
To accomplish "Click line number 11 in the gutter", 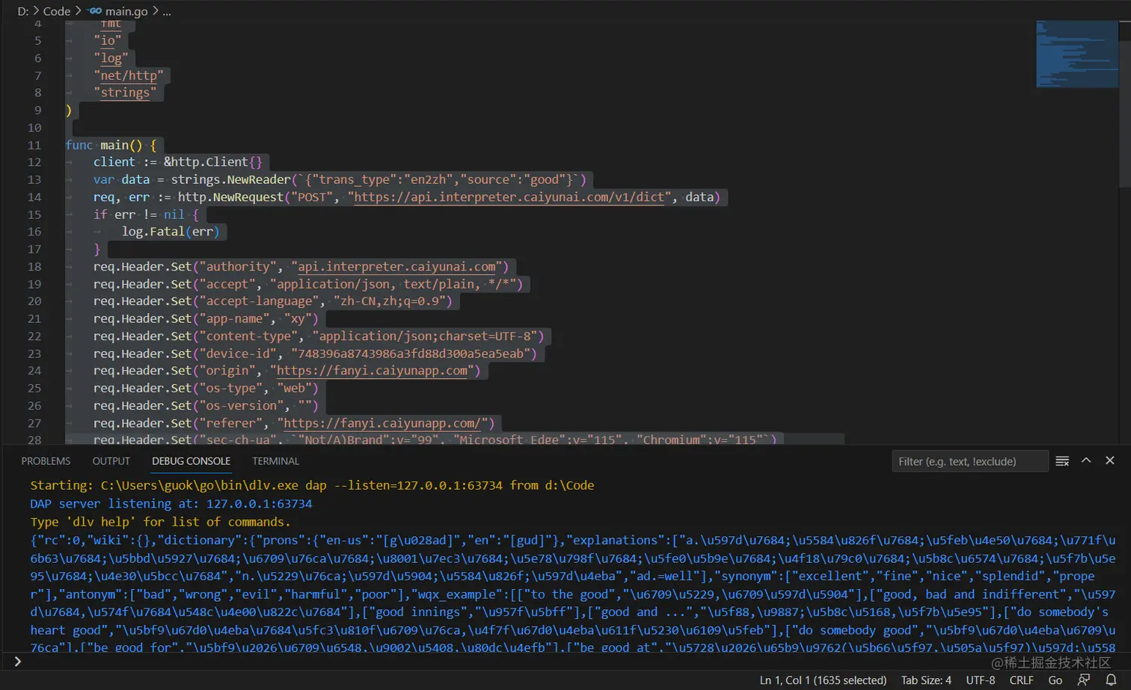I will coord(34,145).
